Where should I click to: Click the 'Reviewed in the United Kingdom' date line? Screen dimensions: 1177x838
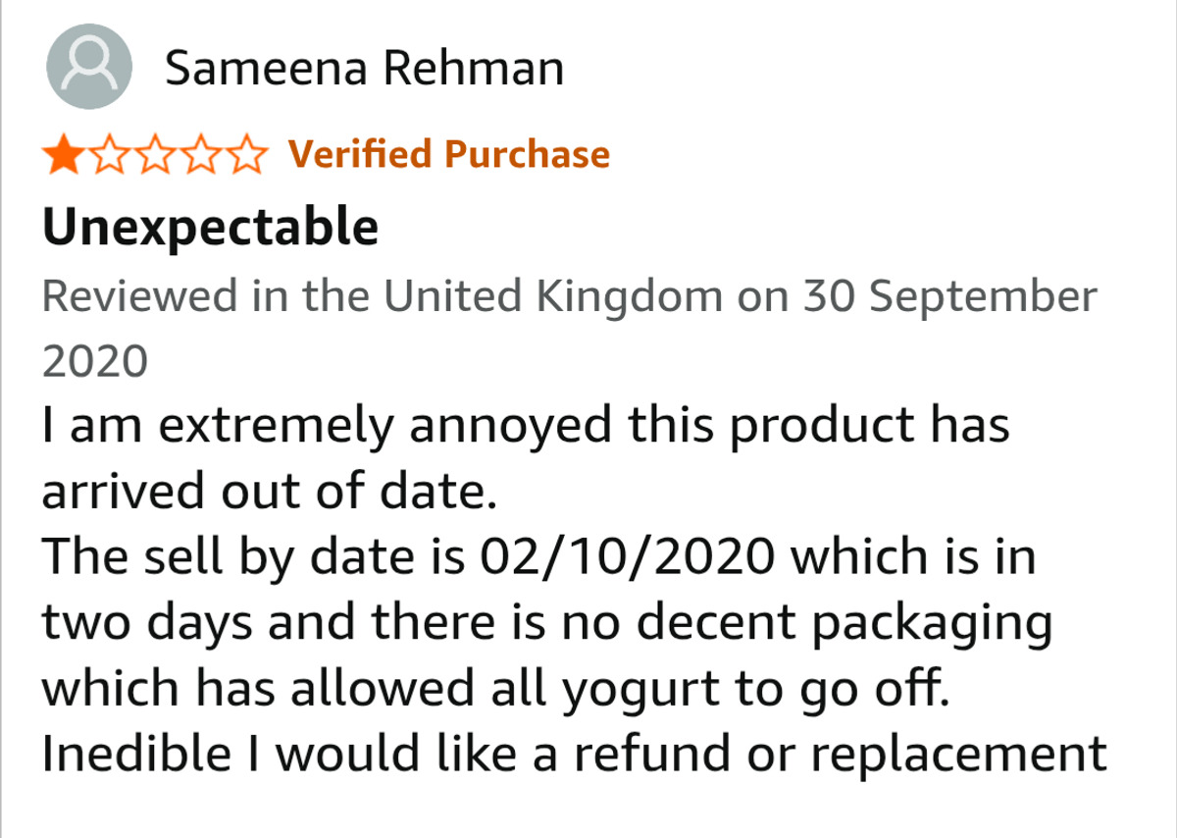click(569, 295)
